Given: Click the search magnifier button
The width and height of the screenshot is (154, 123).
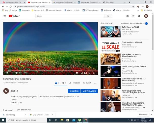Looking at the screenshot, I should pyautogui.click(x=108, y=16).
